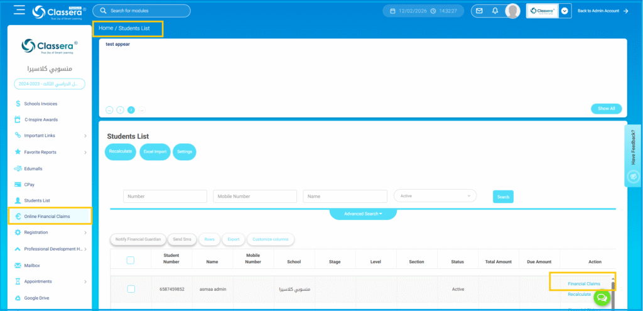Click the Mobile Number search field
The width and height of the screenshot is (643, 311).
[x=255, y=197]
